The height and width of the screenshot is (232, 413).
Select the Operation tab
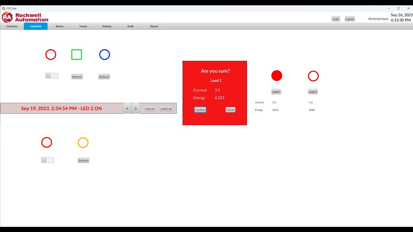pos(36,26)
